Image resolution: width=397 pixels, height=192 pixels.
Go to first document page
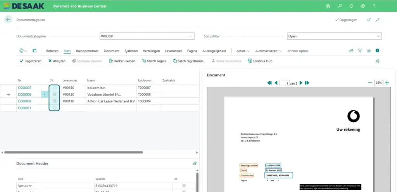coord(269,83)
